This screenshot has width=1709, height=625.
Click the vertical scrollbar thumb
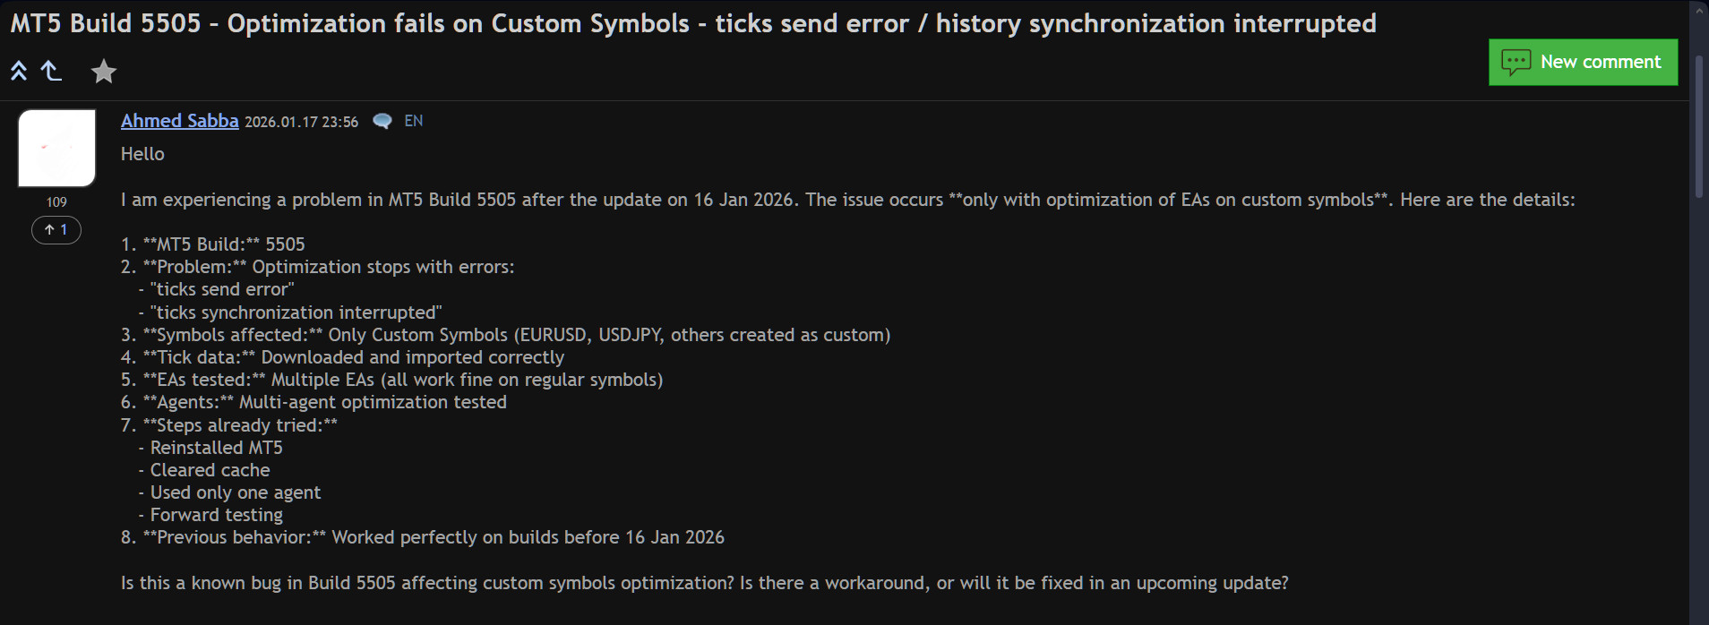1699,125
